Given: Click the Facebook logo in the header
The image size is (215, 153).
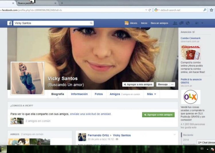Looking at the screenshot, I should point(9,23).
